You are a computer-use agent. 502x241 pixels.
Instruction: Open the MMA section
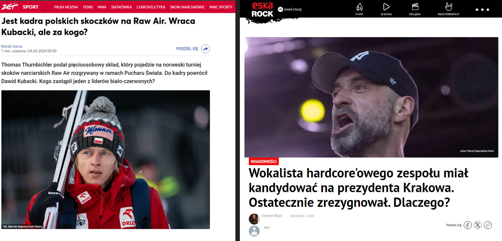click(x=102, y=7)
